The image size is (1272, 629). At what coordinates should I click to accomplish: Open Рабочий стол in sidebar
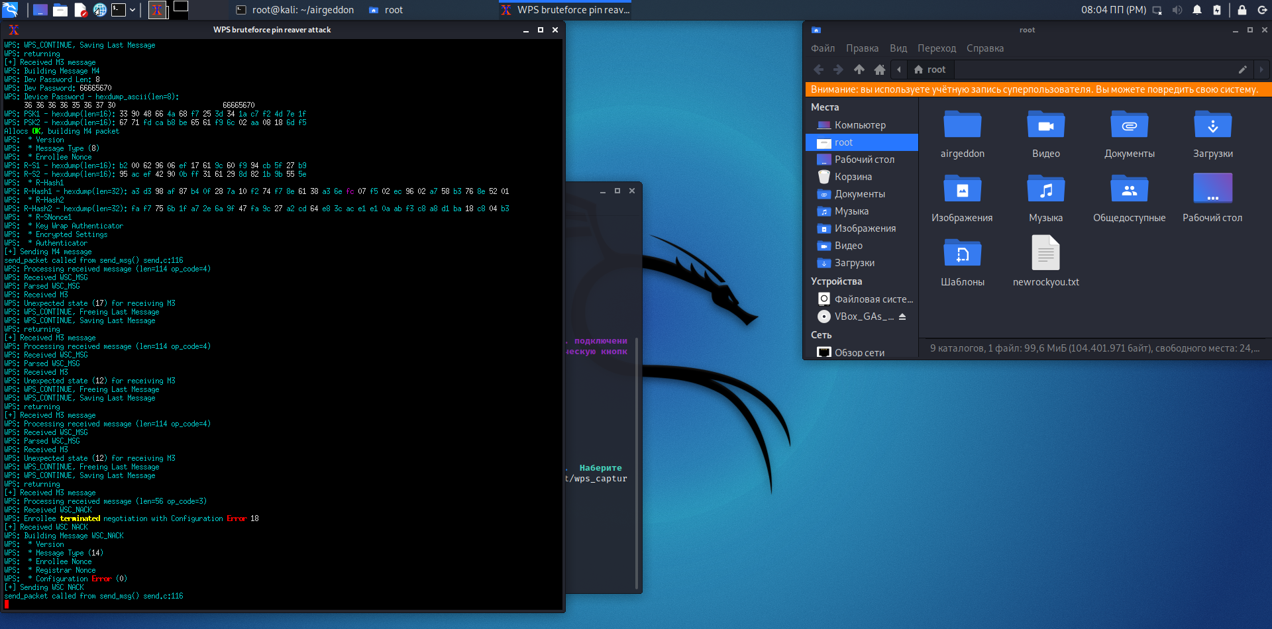(x=861, y=160)
